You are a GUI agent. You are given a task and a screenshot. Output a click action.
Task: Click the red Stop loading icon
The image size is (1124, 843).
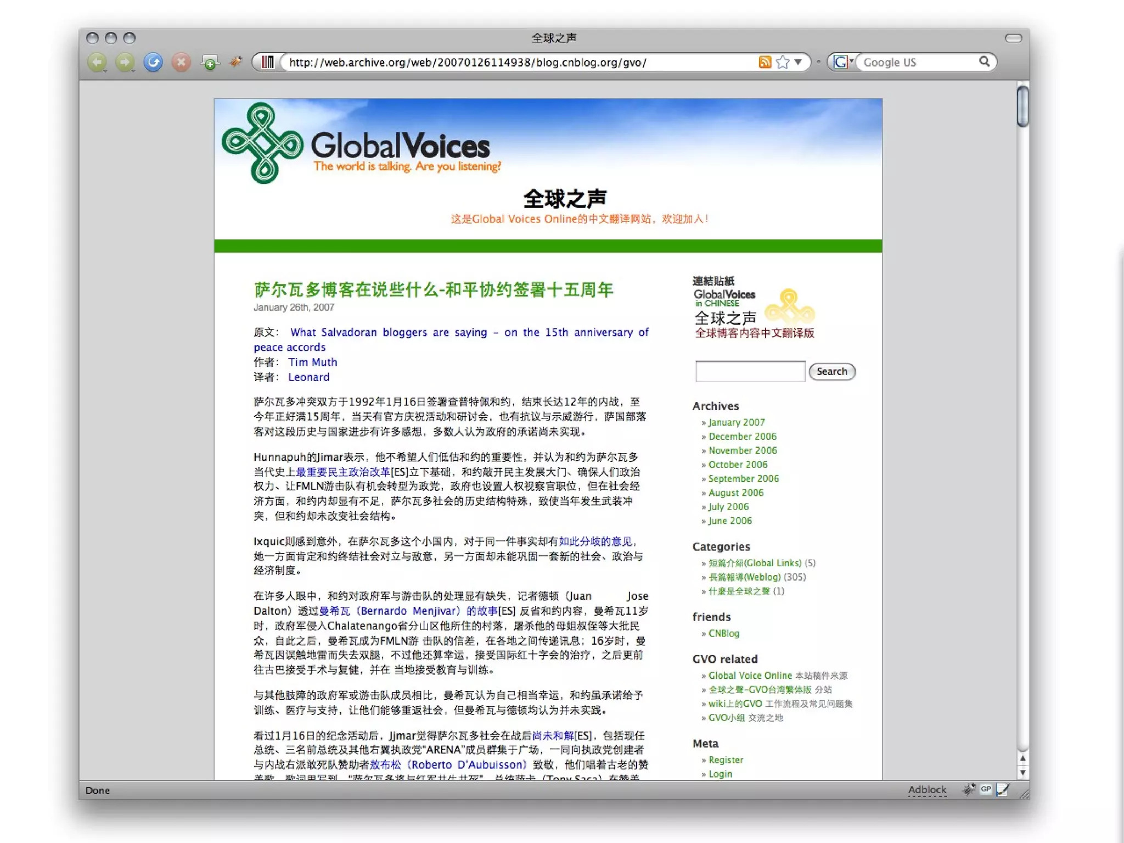click(x=181, y=62)
